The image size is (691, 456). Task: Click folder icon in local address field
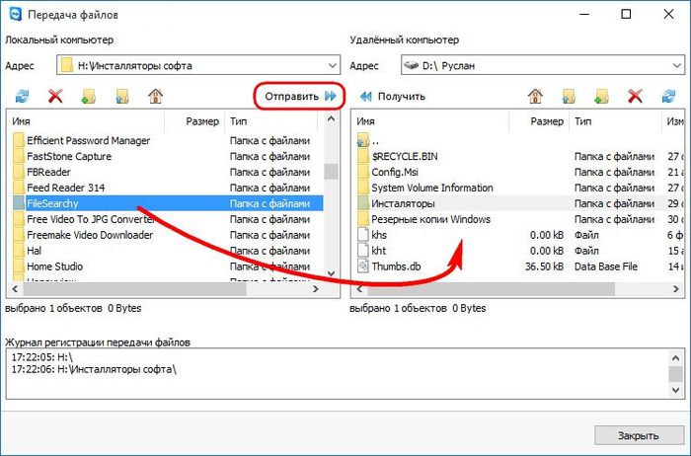[66, 66]
